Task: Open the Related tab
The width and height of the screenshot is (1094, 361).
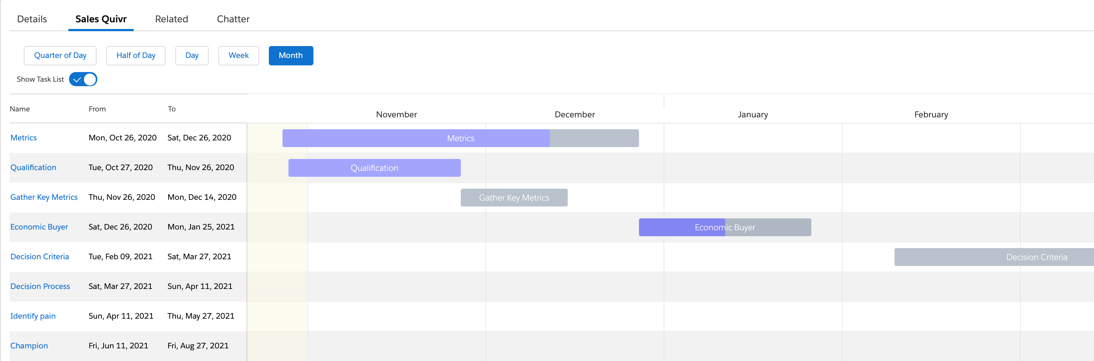Action: point(172,19)
